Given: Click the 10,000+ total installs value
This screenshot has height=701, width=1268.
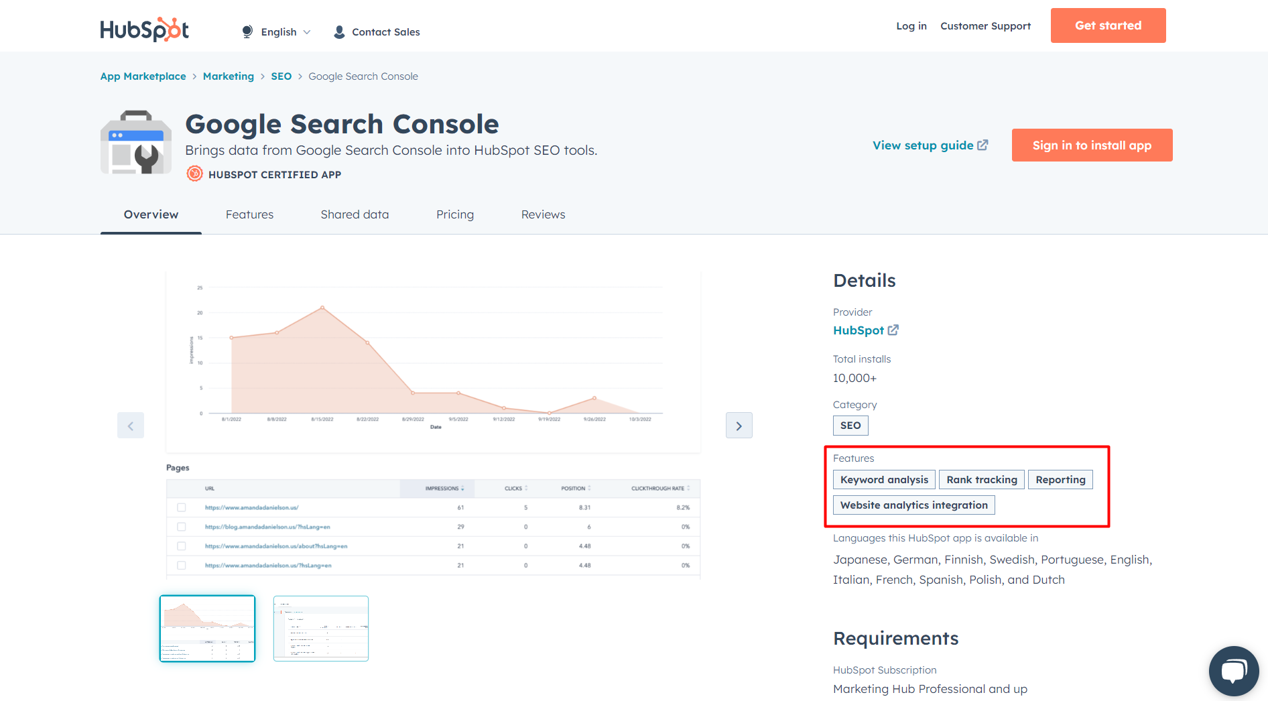Looking at the screenshot, I should (x=854, y=378).
